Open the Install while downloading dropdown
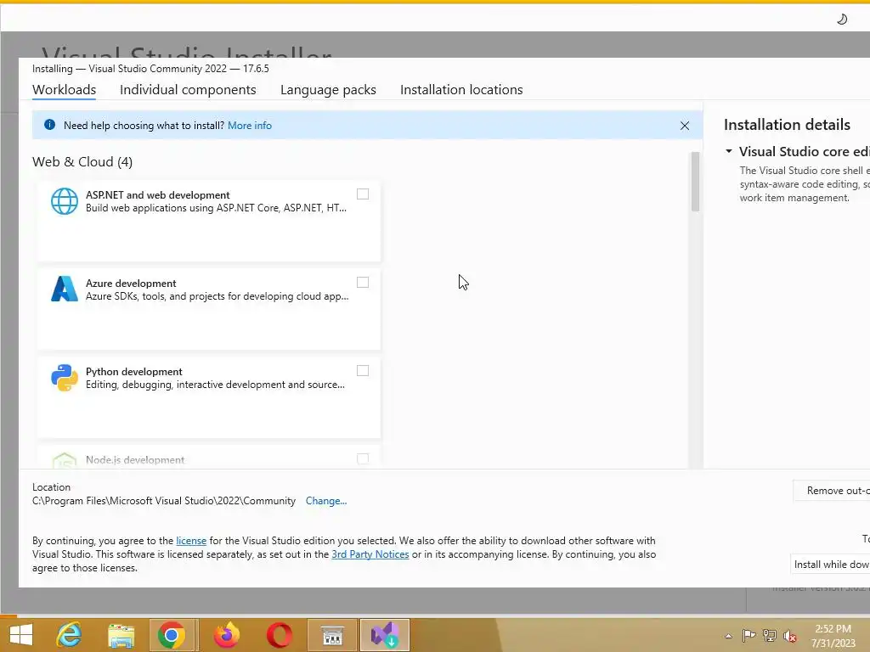Screen dimensions: 870x652 [831, 564]
